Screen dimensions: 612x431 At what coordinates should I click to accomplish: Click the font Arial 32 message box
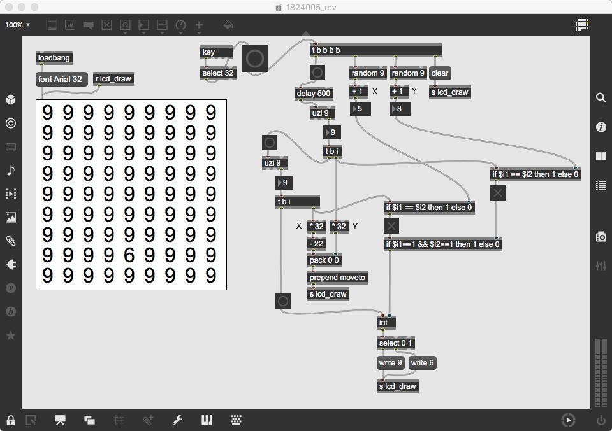tap(61, 79)
